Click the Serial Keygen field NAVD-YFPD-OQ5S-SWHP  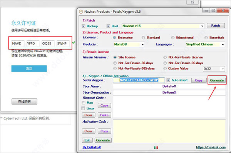pos(139,80)
